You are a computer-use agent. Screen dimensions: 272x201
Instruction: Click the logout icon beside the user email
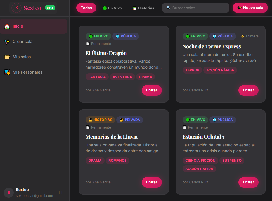(61, 192)
